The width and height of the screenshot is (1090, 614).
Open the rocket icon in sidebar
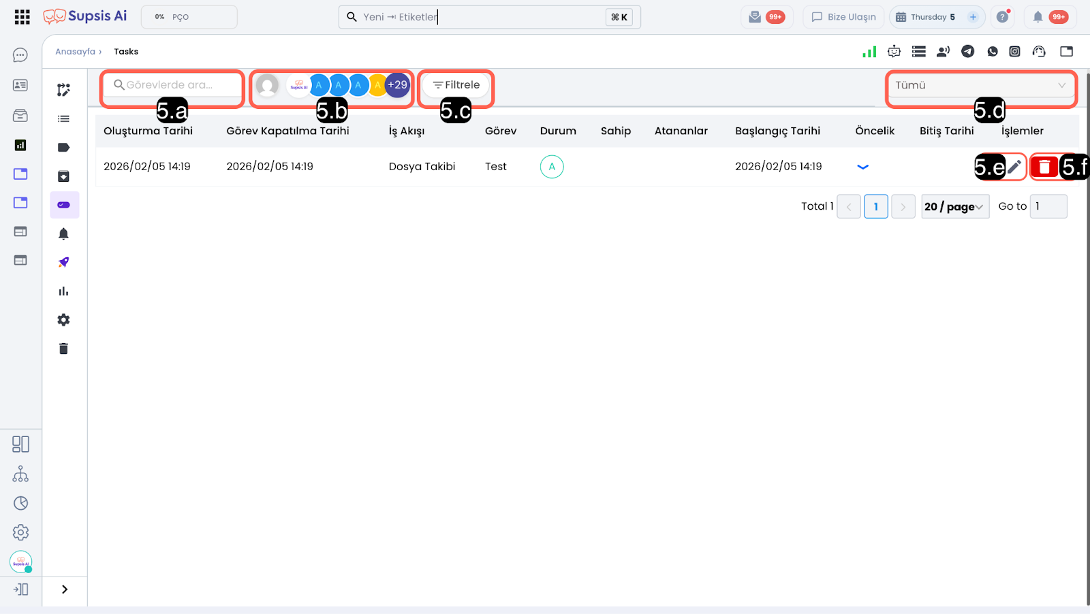tap(63, 263)
